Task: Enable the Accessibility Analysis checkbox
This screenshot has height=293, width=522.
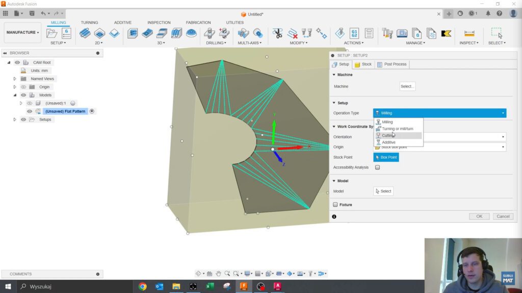Action: pyautogui.click(x=377, y=167)
